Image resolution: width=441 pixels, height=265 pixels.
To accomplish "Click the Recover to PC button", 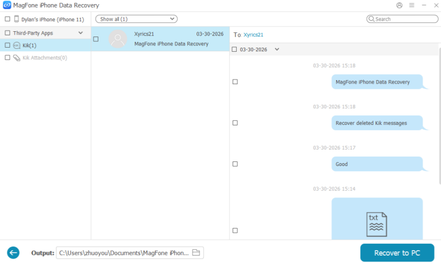I will (397, 253).
